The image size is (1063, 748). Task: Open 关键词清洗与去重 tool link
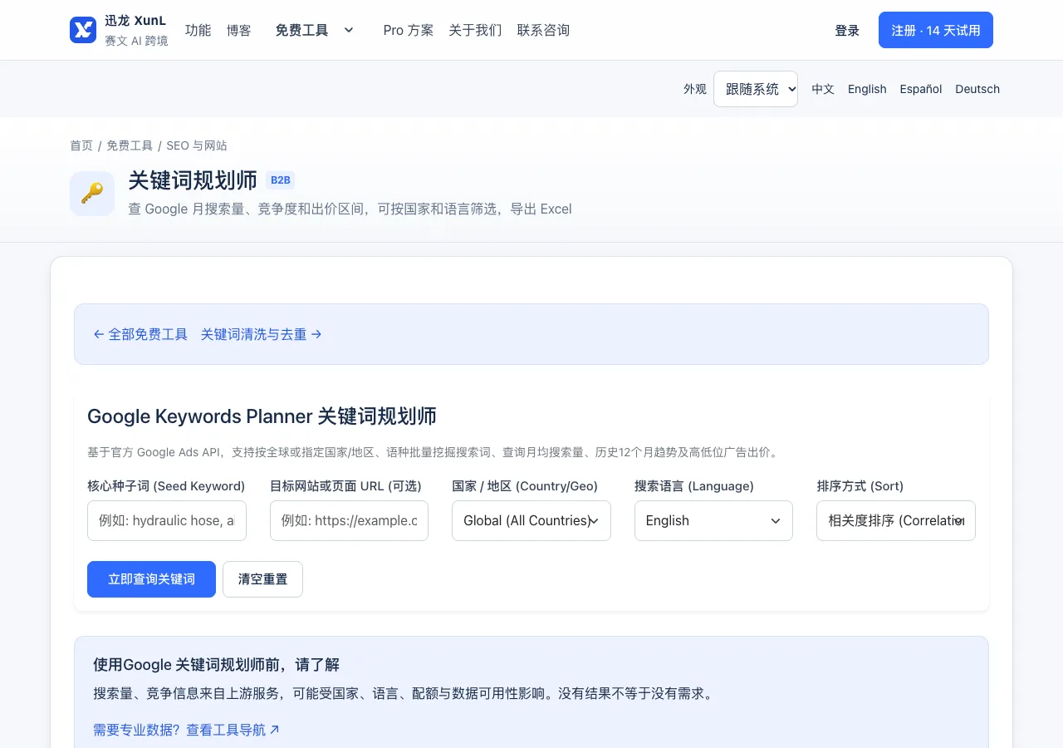262,334
